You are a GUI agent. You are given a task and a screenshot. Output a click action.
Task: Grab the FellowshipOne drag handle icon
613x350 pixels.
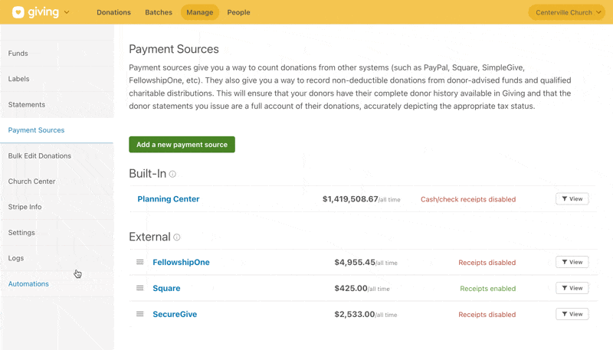point(140,263)
